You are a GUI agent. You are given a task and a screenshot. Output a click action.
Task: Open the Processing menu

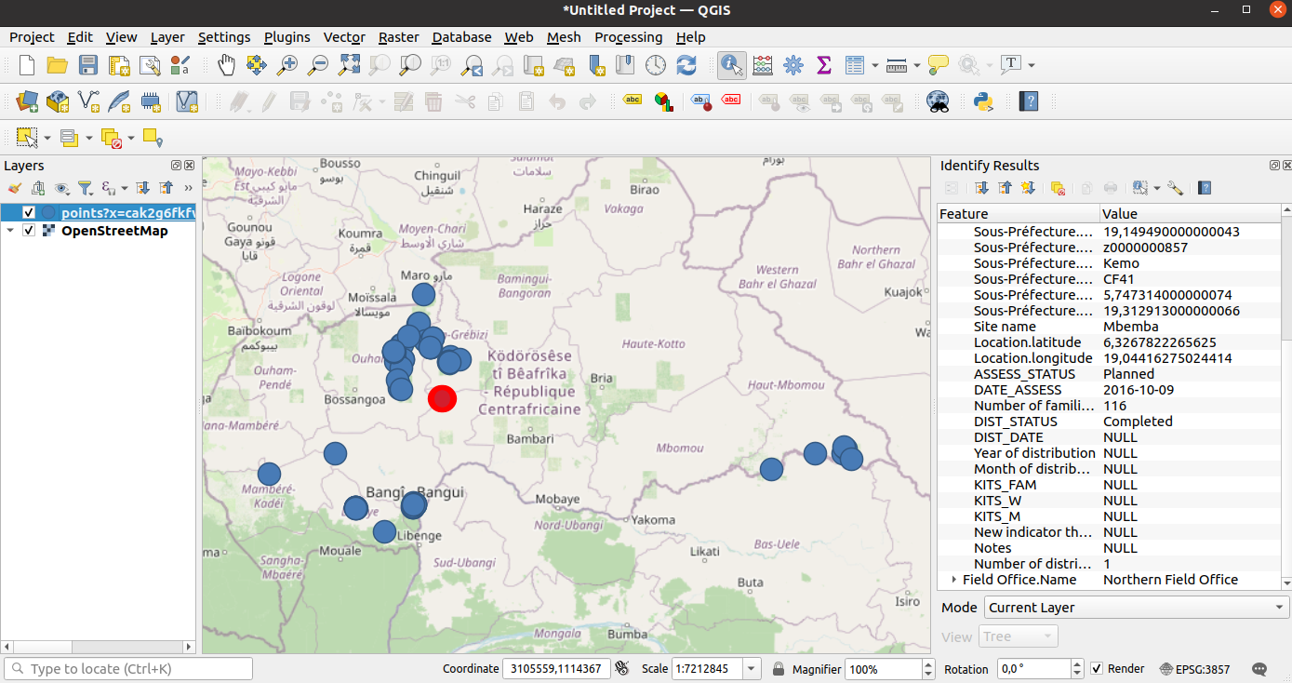point(629,37)
